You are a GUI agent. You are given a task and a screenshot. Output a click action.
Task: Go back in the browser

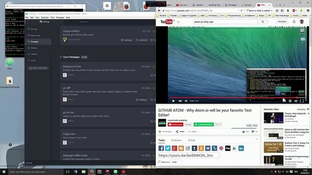click(159, 11)
